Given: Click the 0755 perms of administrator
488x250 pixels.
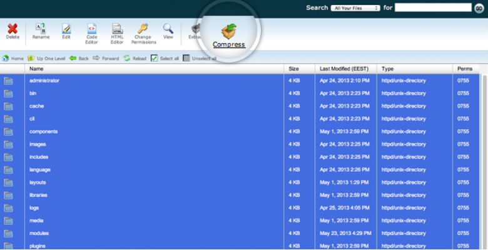Looking at the screenshot, I should [x=463, y=81].
